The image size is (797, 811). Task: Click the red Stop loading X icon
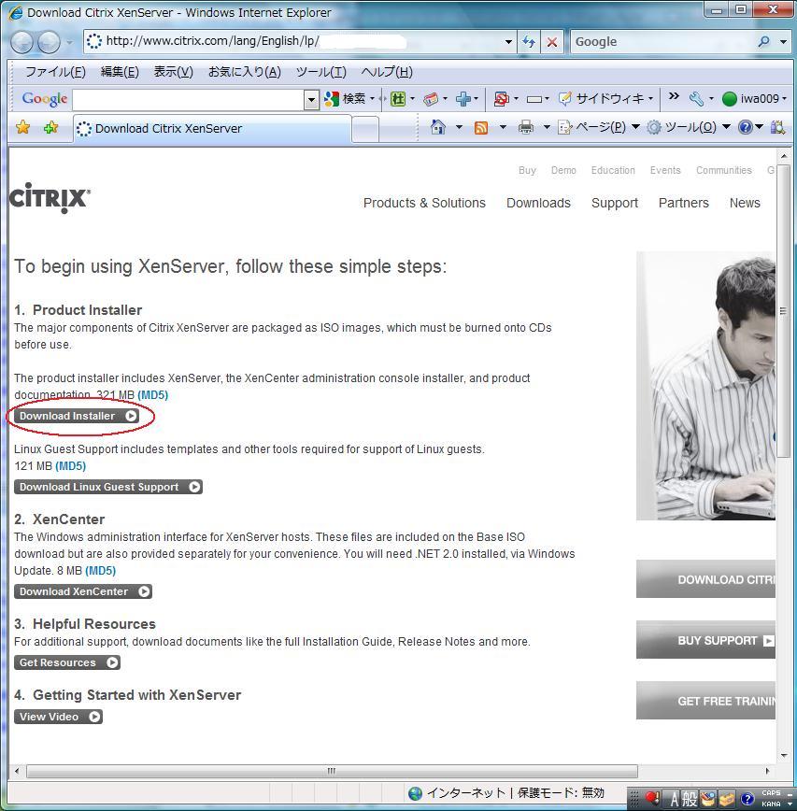tap(552, 42)
